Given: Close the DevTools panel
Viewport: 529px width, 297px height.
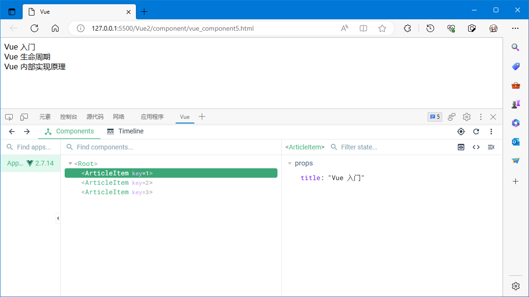Looking at the screenshot, I should (493, 117).
